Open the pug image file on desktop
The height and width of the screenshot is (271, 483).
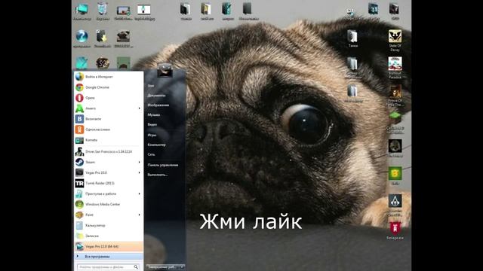coord(123,38)
